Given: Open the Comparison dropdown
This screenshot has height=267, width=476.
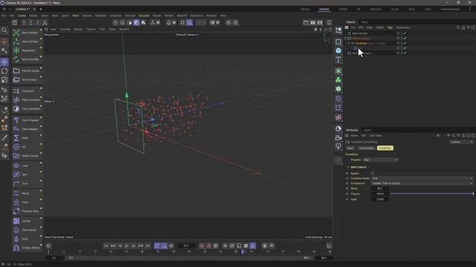Looking at the screenshot, I should tap(422, 183).
